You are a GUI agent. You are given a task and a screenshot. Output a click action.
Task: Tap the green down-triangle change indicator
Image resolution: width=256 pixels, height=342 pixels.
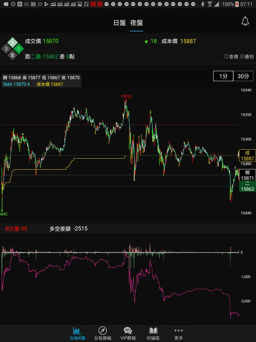pyautogui.click(x=146, y=42)
